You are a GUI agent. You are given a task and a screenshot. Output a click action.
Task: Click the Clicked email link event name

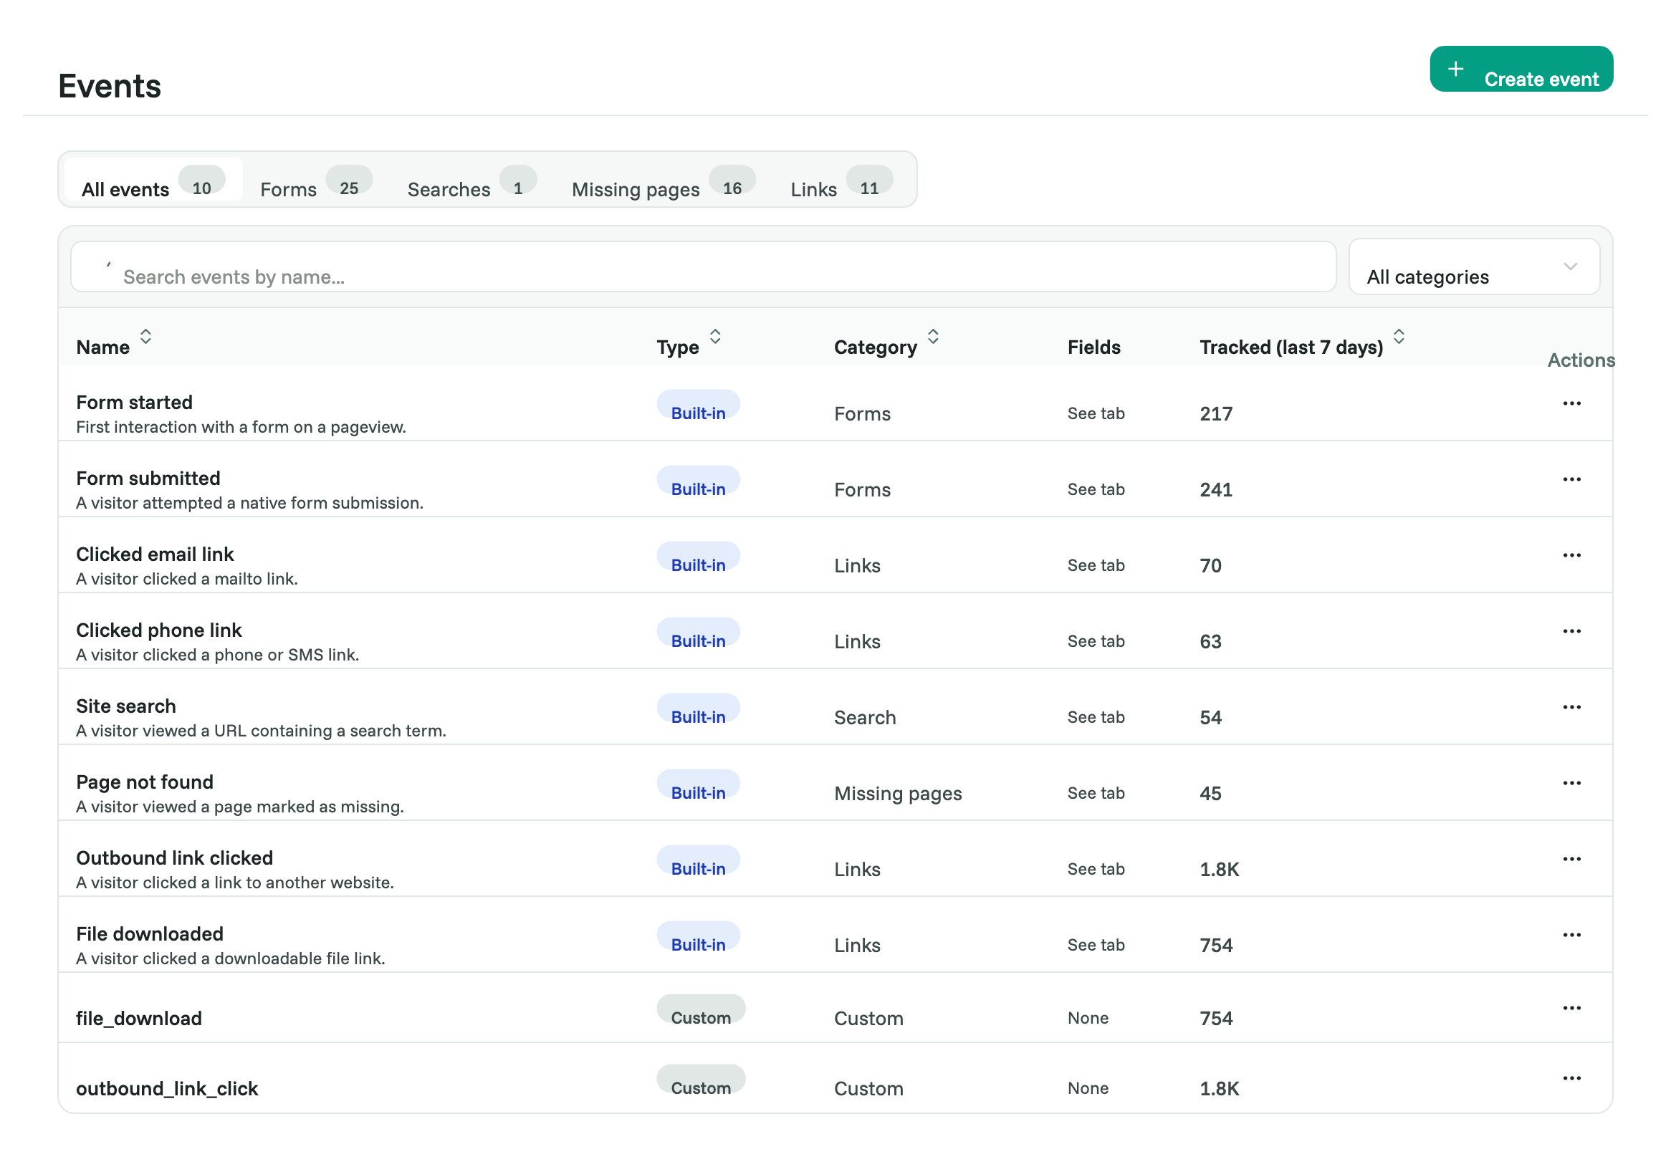155,554
